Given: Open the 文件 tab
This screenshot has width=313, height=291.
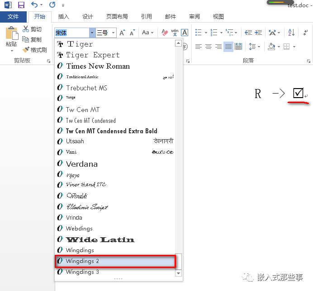Looking at the screenshot, I should [x=13, y=17].
